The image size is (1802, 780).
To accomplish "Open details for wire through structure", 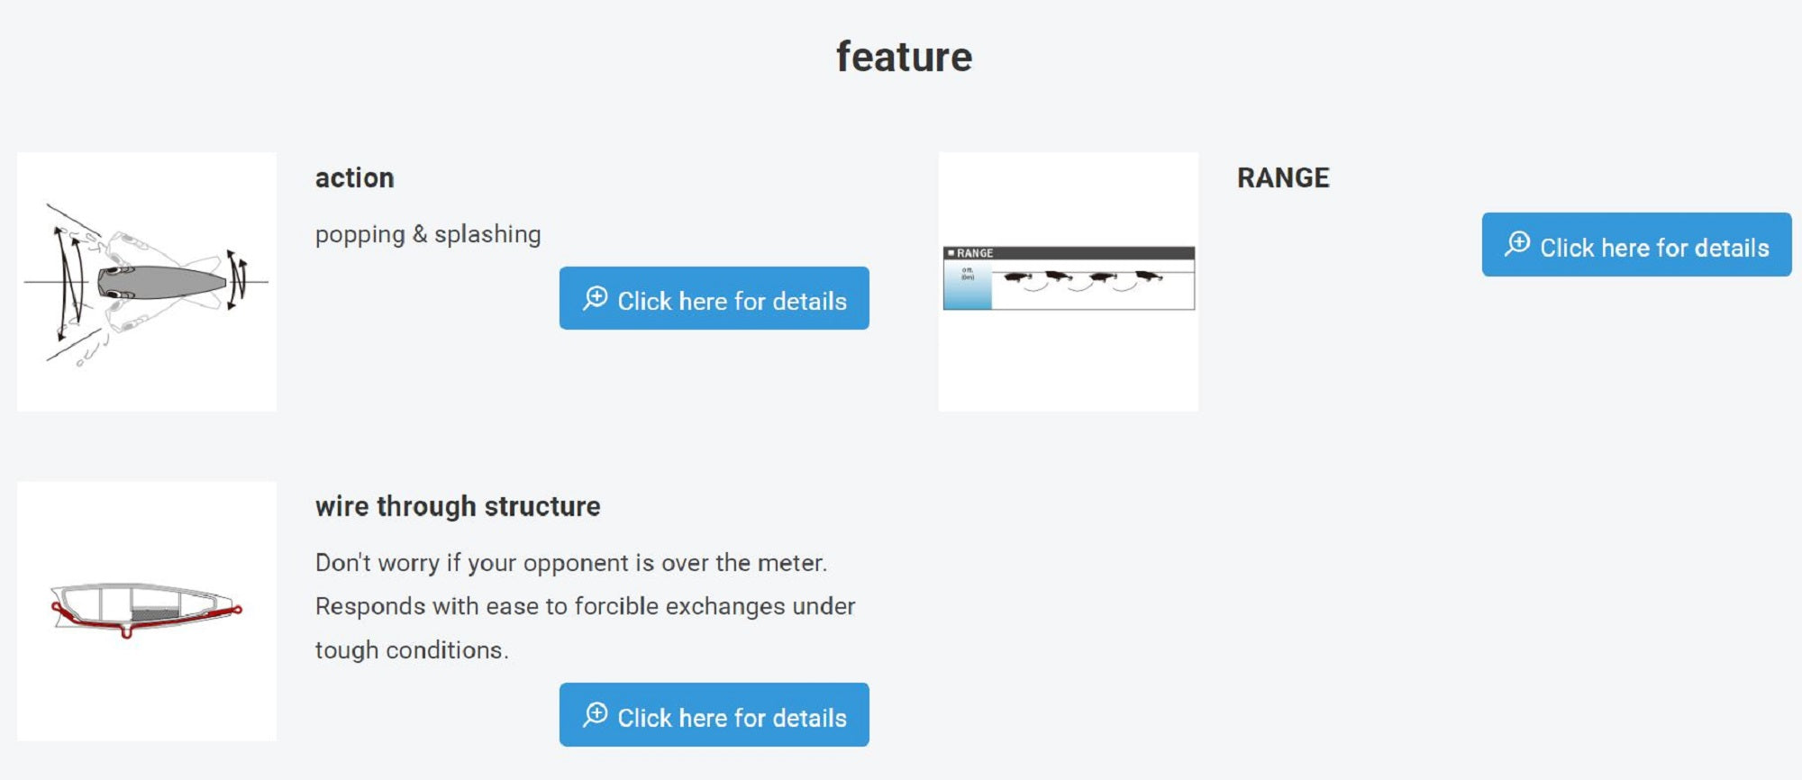I will tap(714, 715).
